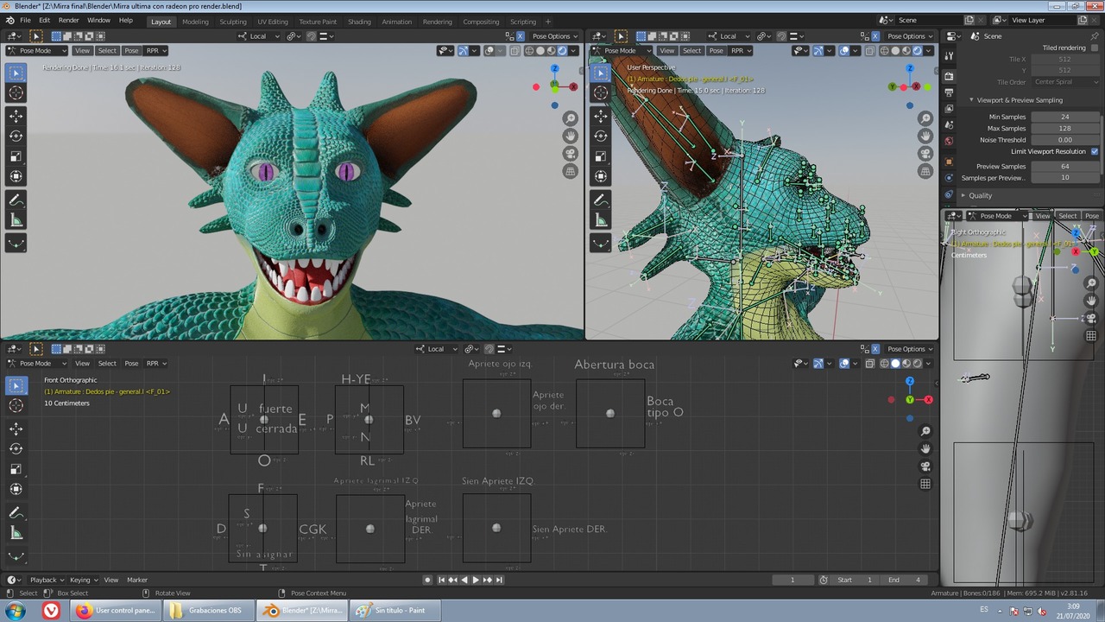Open the Pose Mode dropdown in left viewport
Viewport: 1105px width, 622px height.
coord(35,50)
